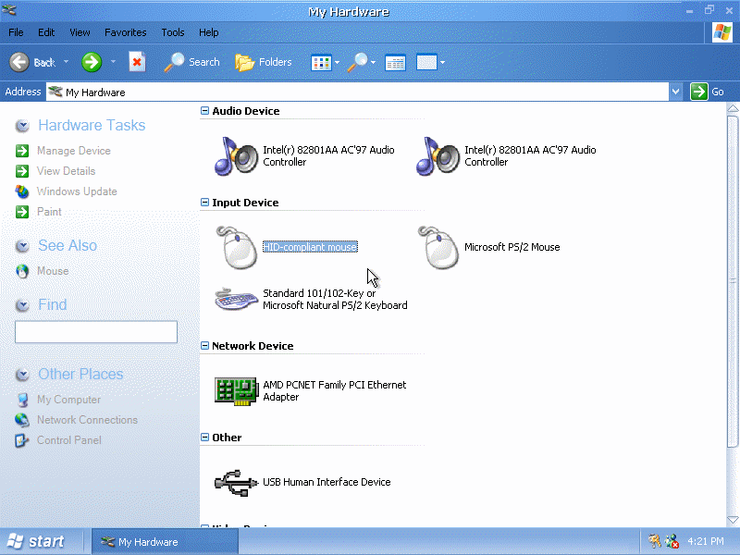Open the Forward history dropdown arrow
This screenshot has height=555, width=740.
pos(113,62)
